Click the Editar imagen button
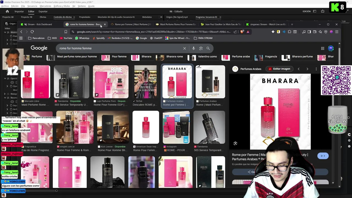The height and width of the screenshot is (198, 352). pos(279,69)
